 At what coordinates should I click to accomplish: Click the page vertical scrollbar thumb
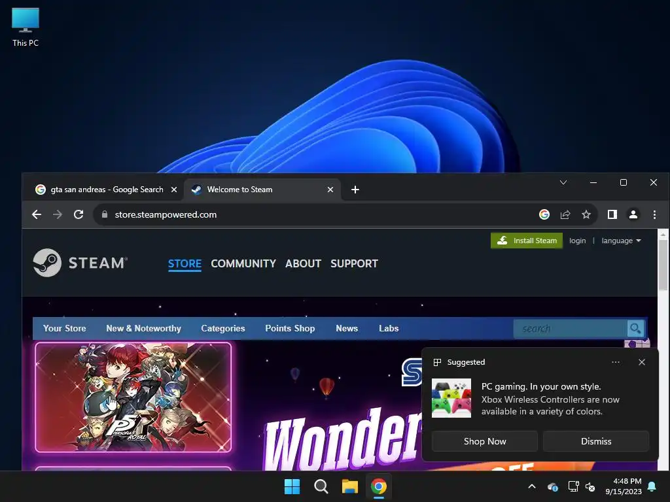pos(663,265)
